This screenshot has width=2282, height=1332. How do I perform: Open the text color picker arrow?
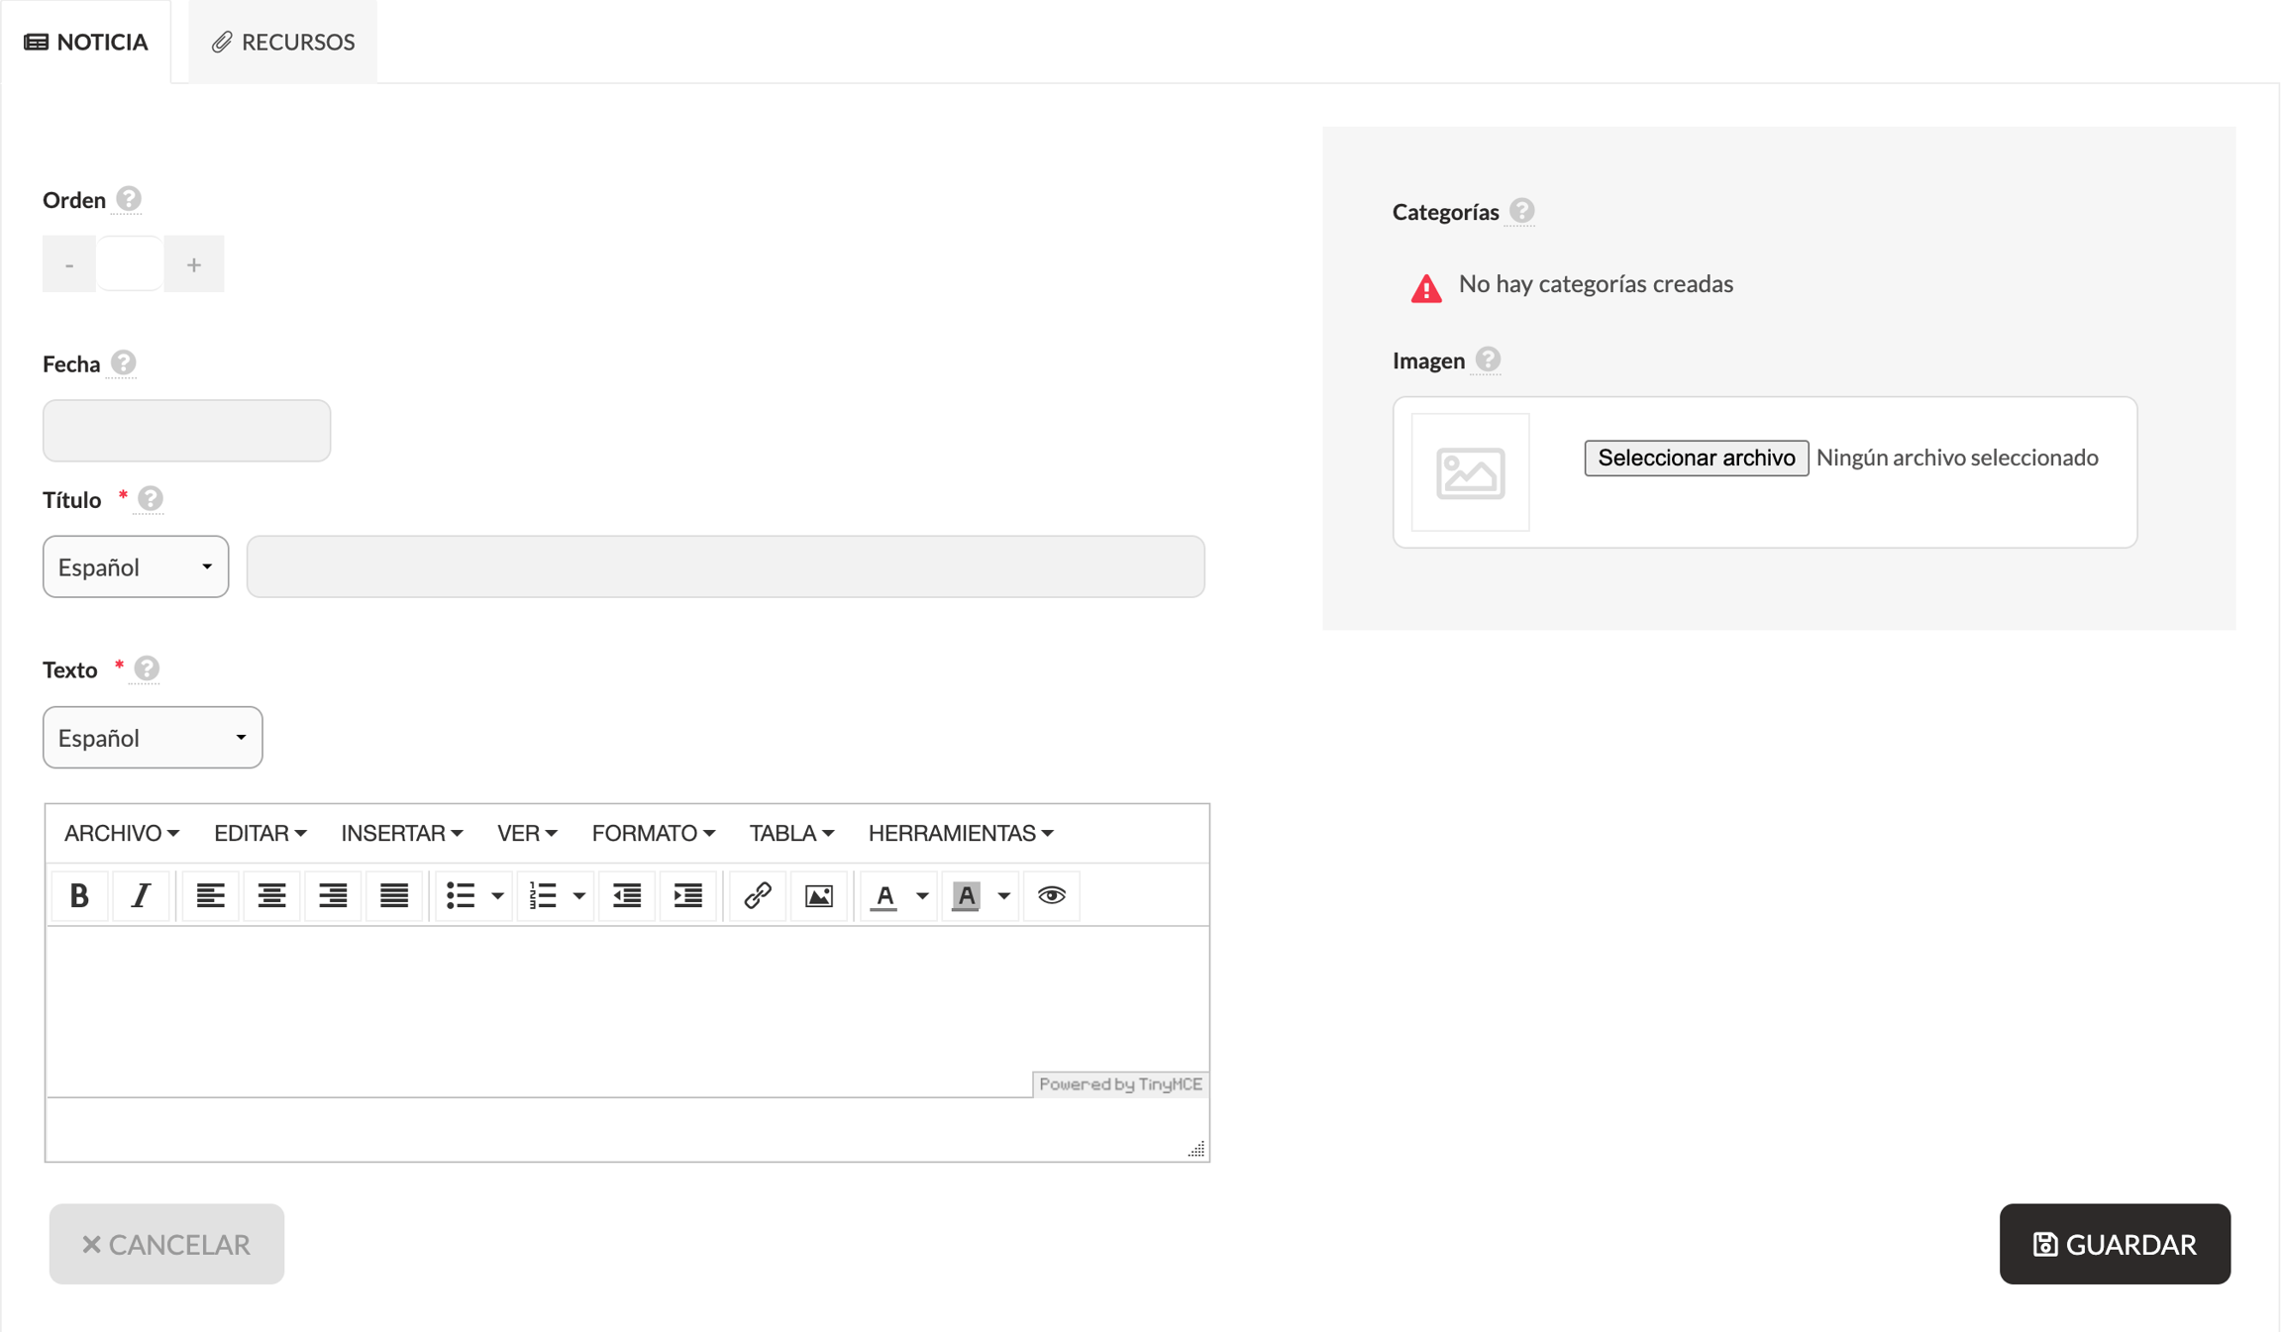[922, 895]
